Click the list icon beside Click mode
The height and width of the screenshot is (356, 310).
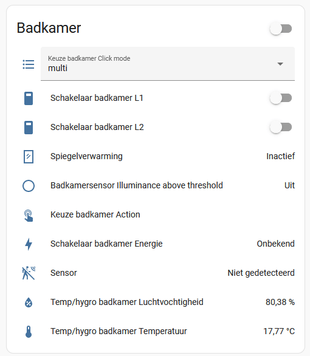click(x=29, y=64)
